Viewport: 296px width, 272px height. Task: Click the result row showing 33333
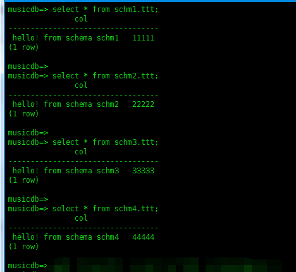[83, 171]
